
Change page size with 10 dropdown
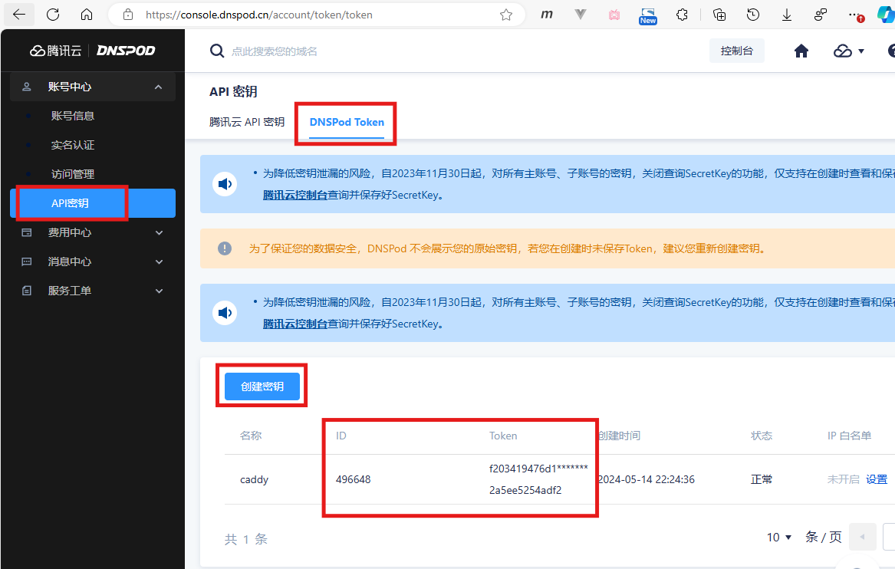[x=779, y=537]
